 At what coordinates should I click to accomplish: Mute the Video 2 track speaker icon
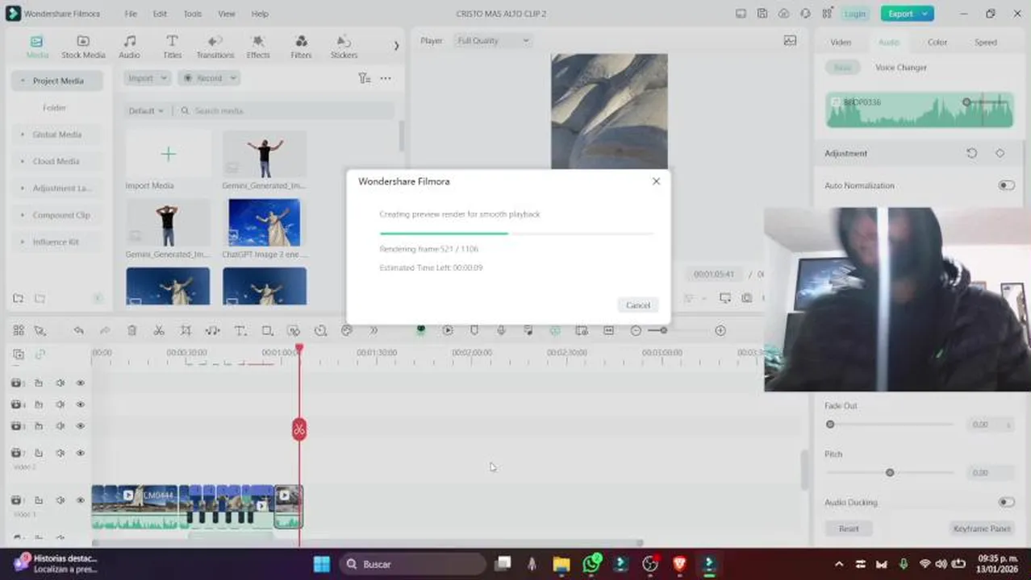[60, 453]
